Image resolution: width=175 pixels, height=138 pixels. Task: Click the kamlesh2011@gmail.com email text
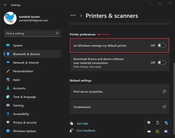coord(34,20)
